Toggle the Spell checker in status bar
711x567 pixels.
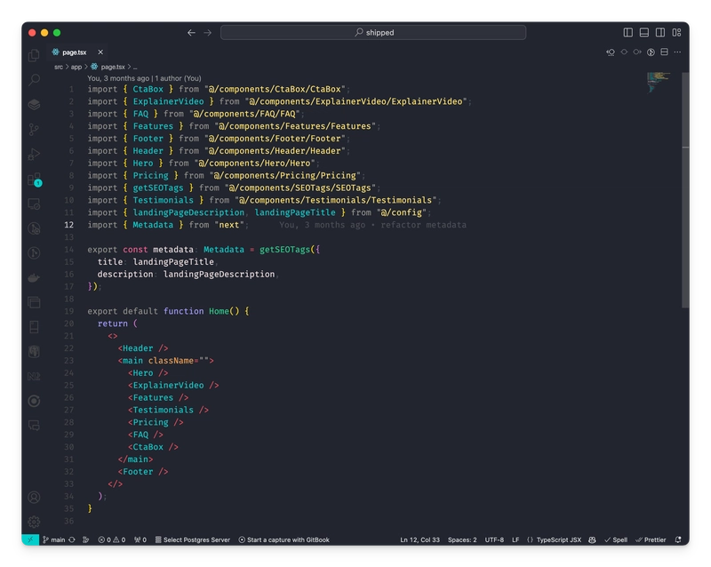616,539
